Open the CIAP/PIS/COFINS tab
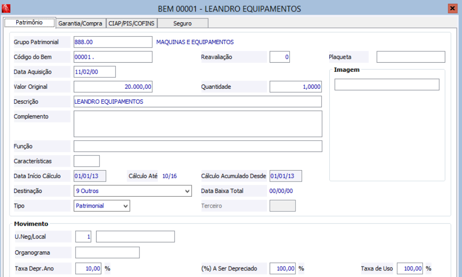This screenshot has height=277, width=462. click(x=131, y=23)
